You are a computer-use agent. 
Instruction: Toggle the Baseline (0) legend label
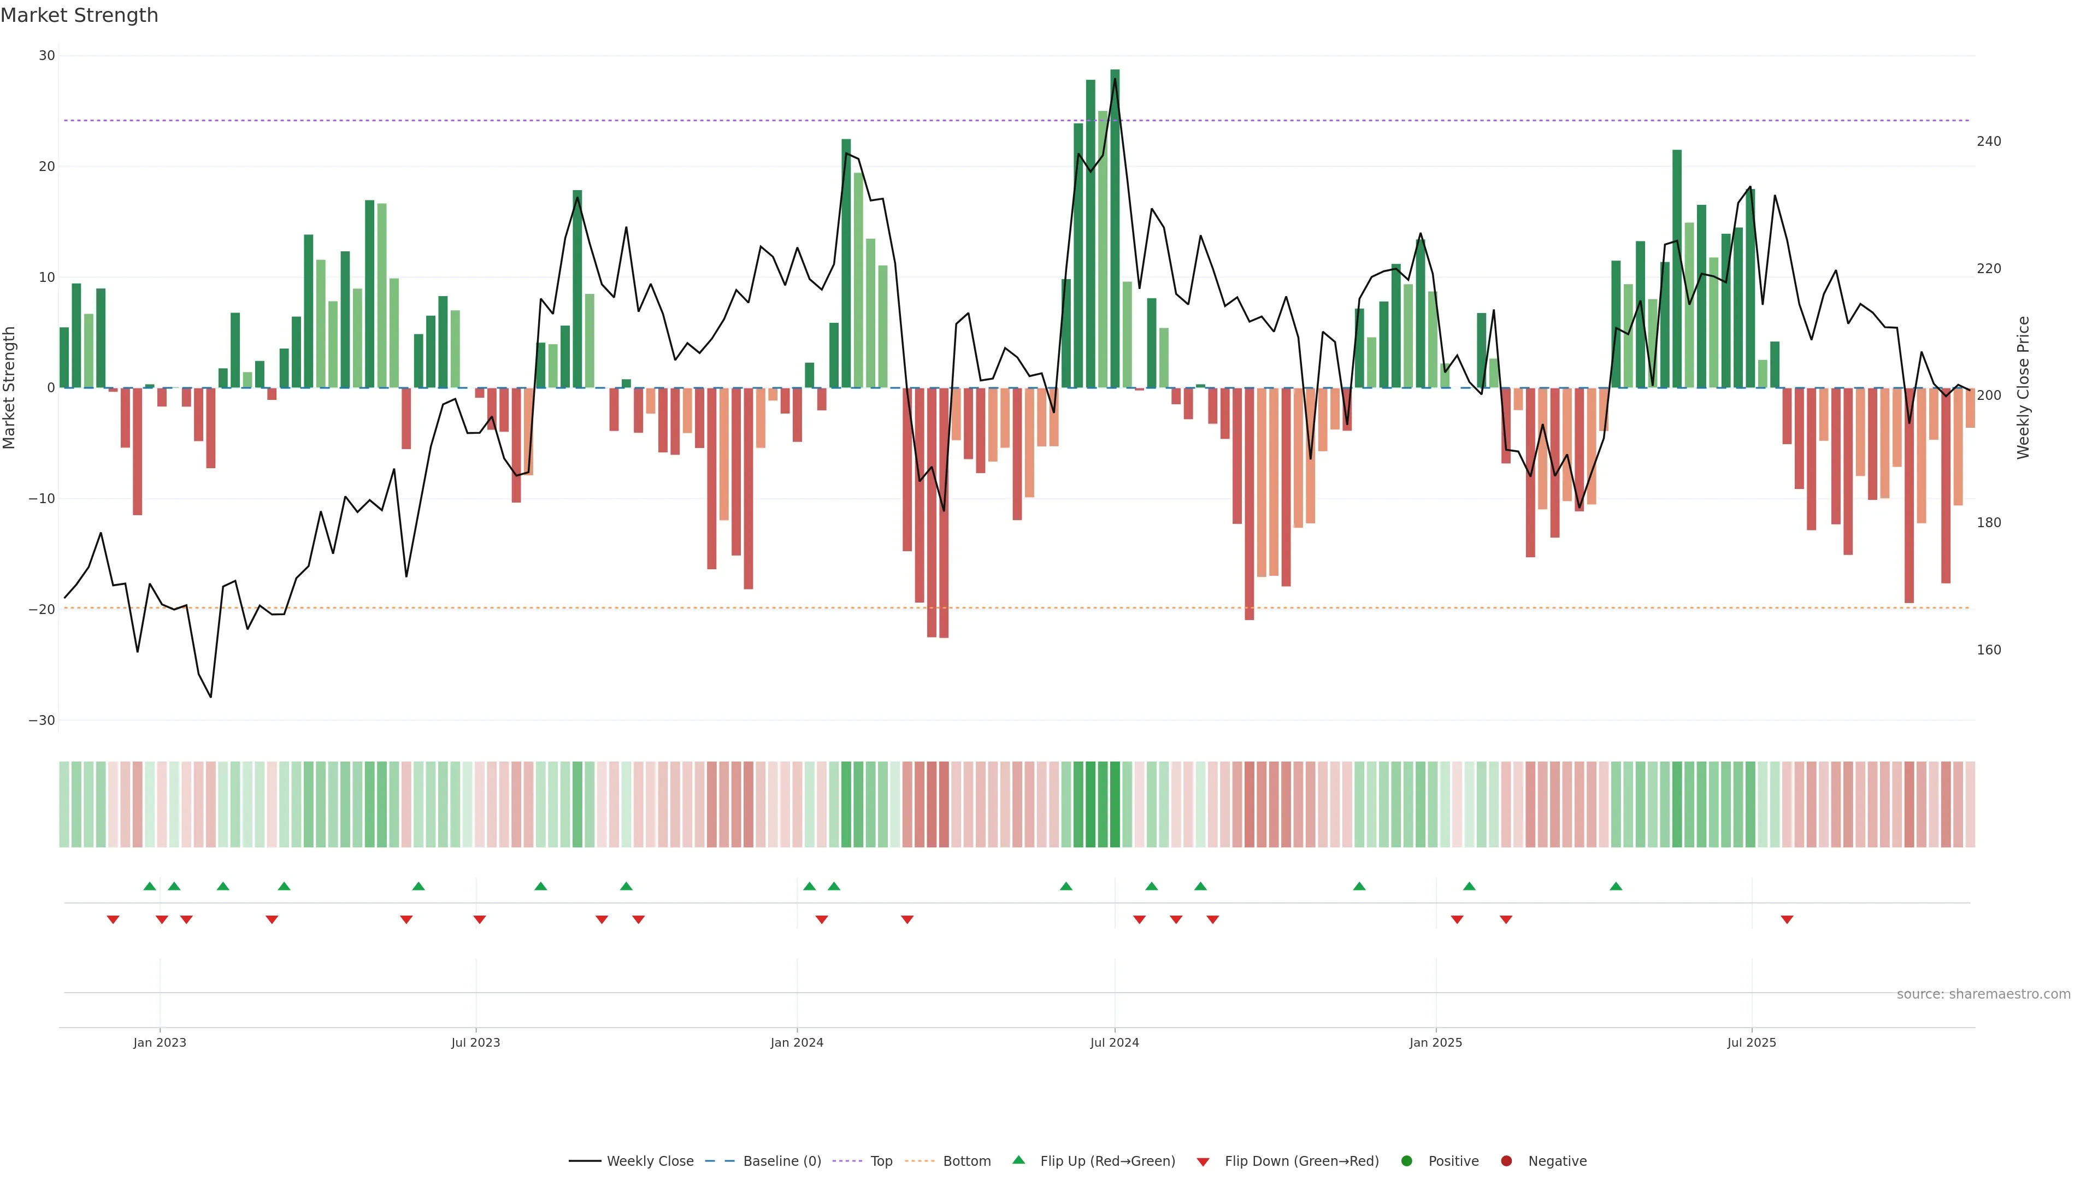coord(782,1161)
